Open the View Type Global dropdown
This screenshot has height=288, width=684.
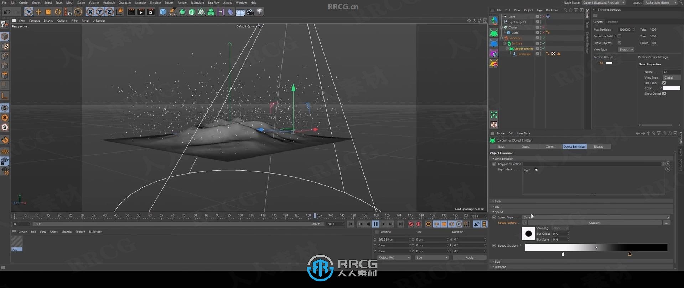tap(672, 78)
